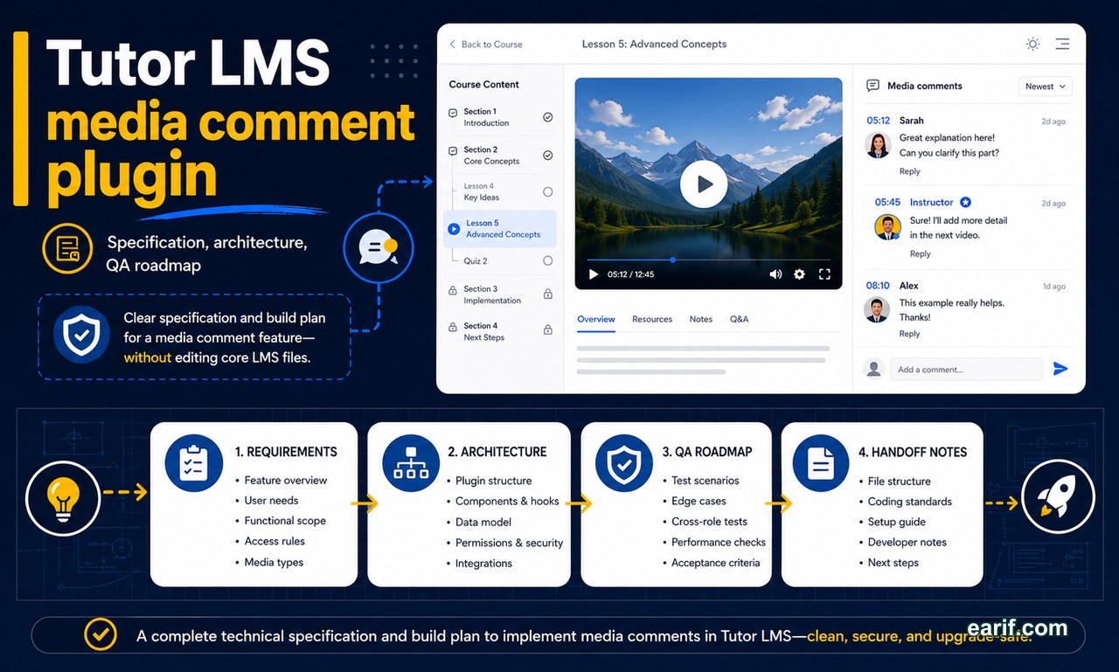Click the Requirements clipboard checklist icon

(x=193, y=463)
